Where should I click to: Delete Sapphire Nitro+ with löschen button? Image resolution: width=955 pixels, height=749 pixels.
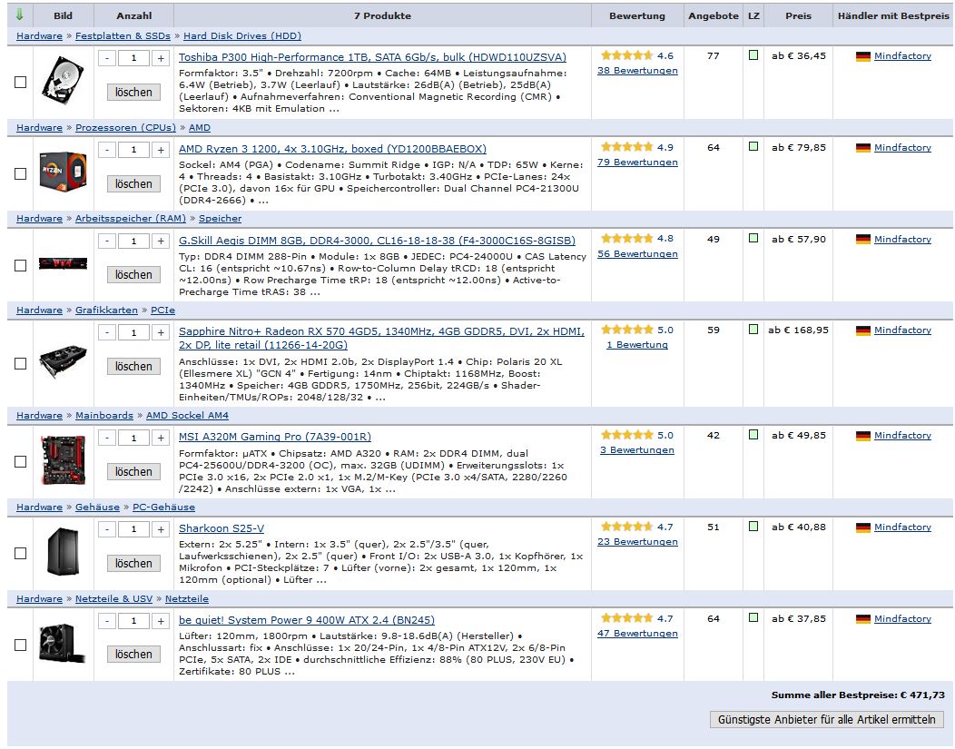[x=134, y=366]
